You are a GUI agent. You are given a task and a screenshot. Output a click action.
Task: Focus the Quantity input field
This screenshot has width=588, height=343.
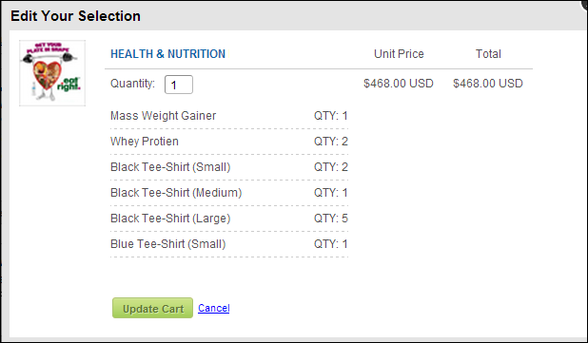(x=179, y=85)
